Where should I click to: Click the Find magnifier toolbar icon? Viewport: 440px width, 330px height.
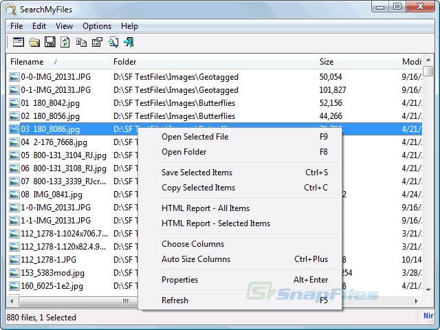pyautogui.click(x=113, y=42)
